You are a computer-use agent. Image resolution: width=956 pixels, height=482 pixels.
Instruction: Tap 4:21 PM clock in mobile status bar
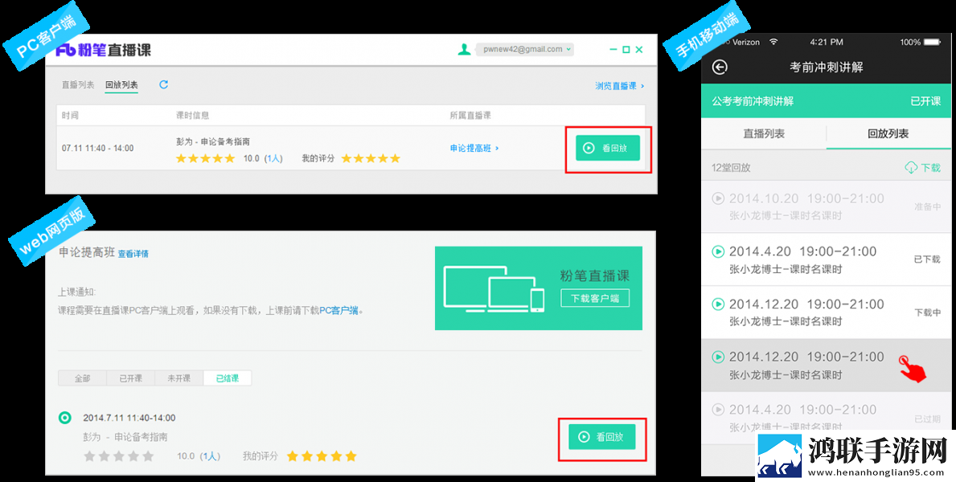pos(826,42)
